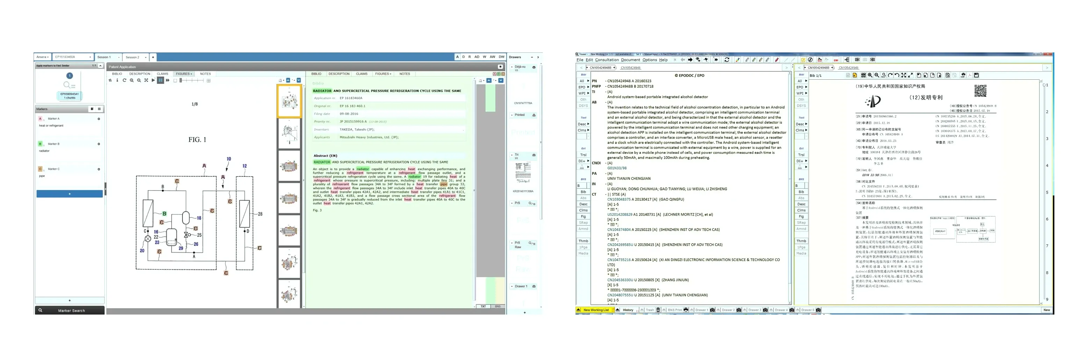Open the Ansera dropdown menu
Viewport: 1085px width, 346px height.
point(42,57)
